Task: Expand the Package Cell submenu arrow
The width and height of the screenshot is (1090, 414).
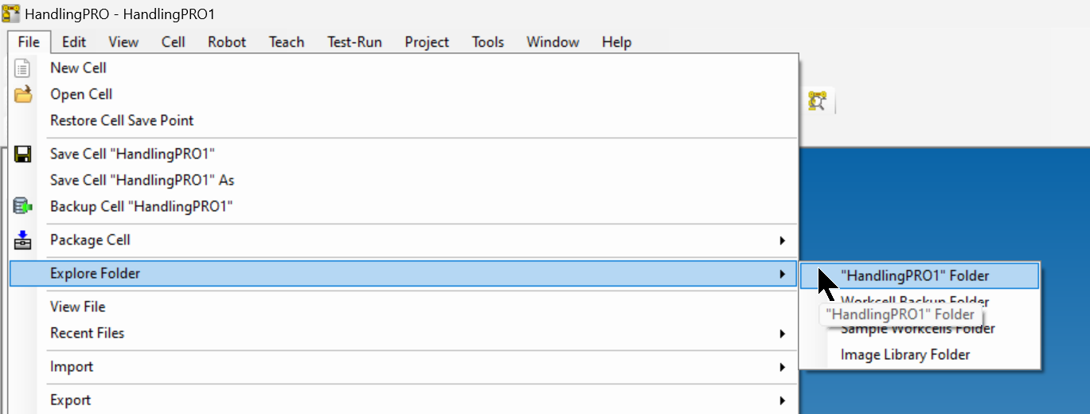Action: click(x=782, y=240)
